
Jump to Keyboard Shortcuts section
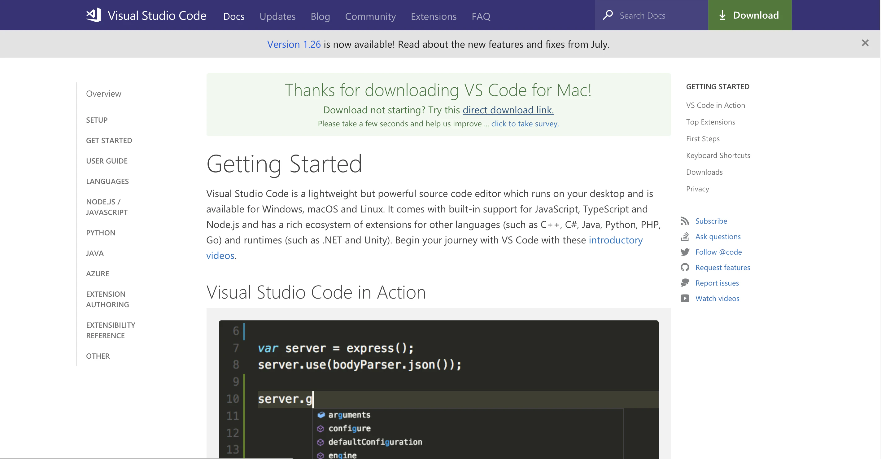718,155
